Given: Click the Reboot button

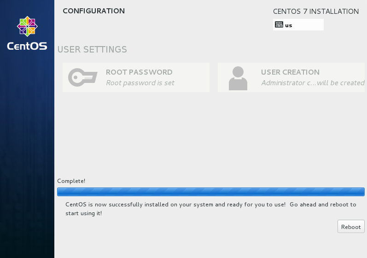Looking at the screenshot, I should click(351, 227).
